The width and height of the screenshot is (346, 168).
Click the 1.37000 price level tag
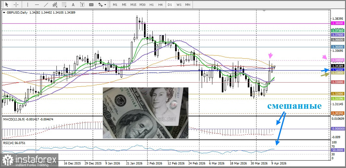[338, 35]
